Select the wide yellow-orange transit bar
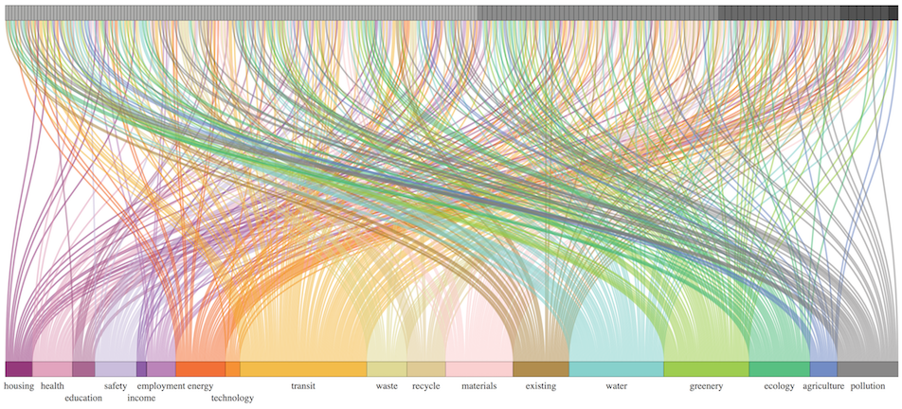The image size is (902, 409). coord(303,369)
